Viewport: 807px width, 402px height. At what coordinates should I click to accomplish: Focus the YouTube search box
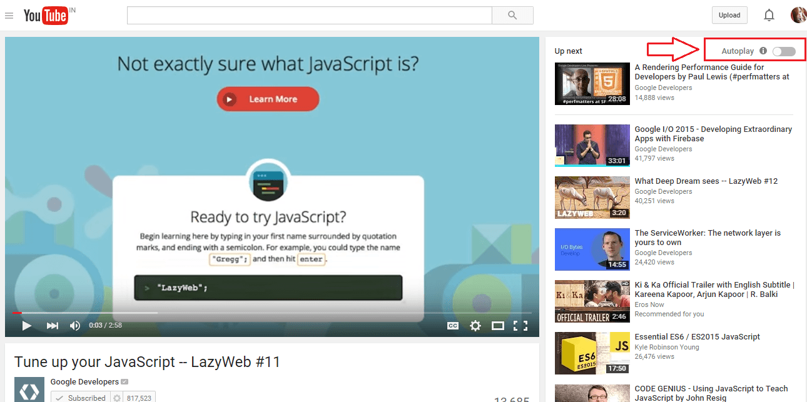(310, 16)
